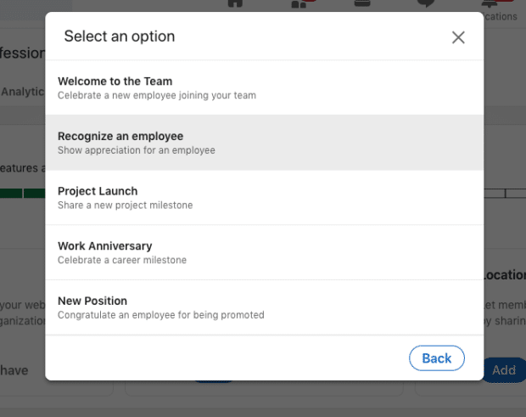Open the Notifications bell icon
Screen dimensions: 526x417
coord(490,3)
